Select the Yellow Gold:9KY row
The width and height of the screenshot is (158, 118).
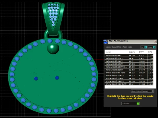pyautogui.click(x=129, y=55)
